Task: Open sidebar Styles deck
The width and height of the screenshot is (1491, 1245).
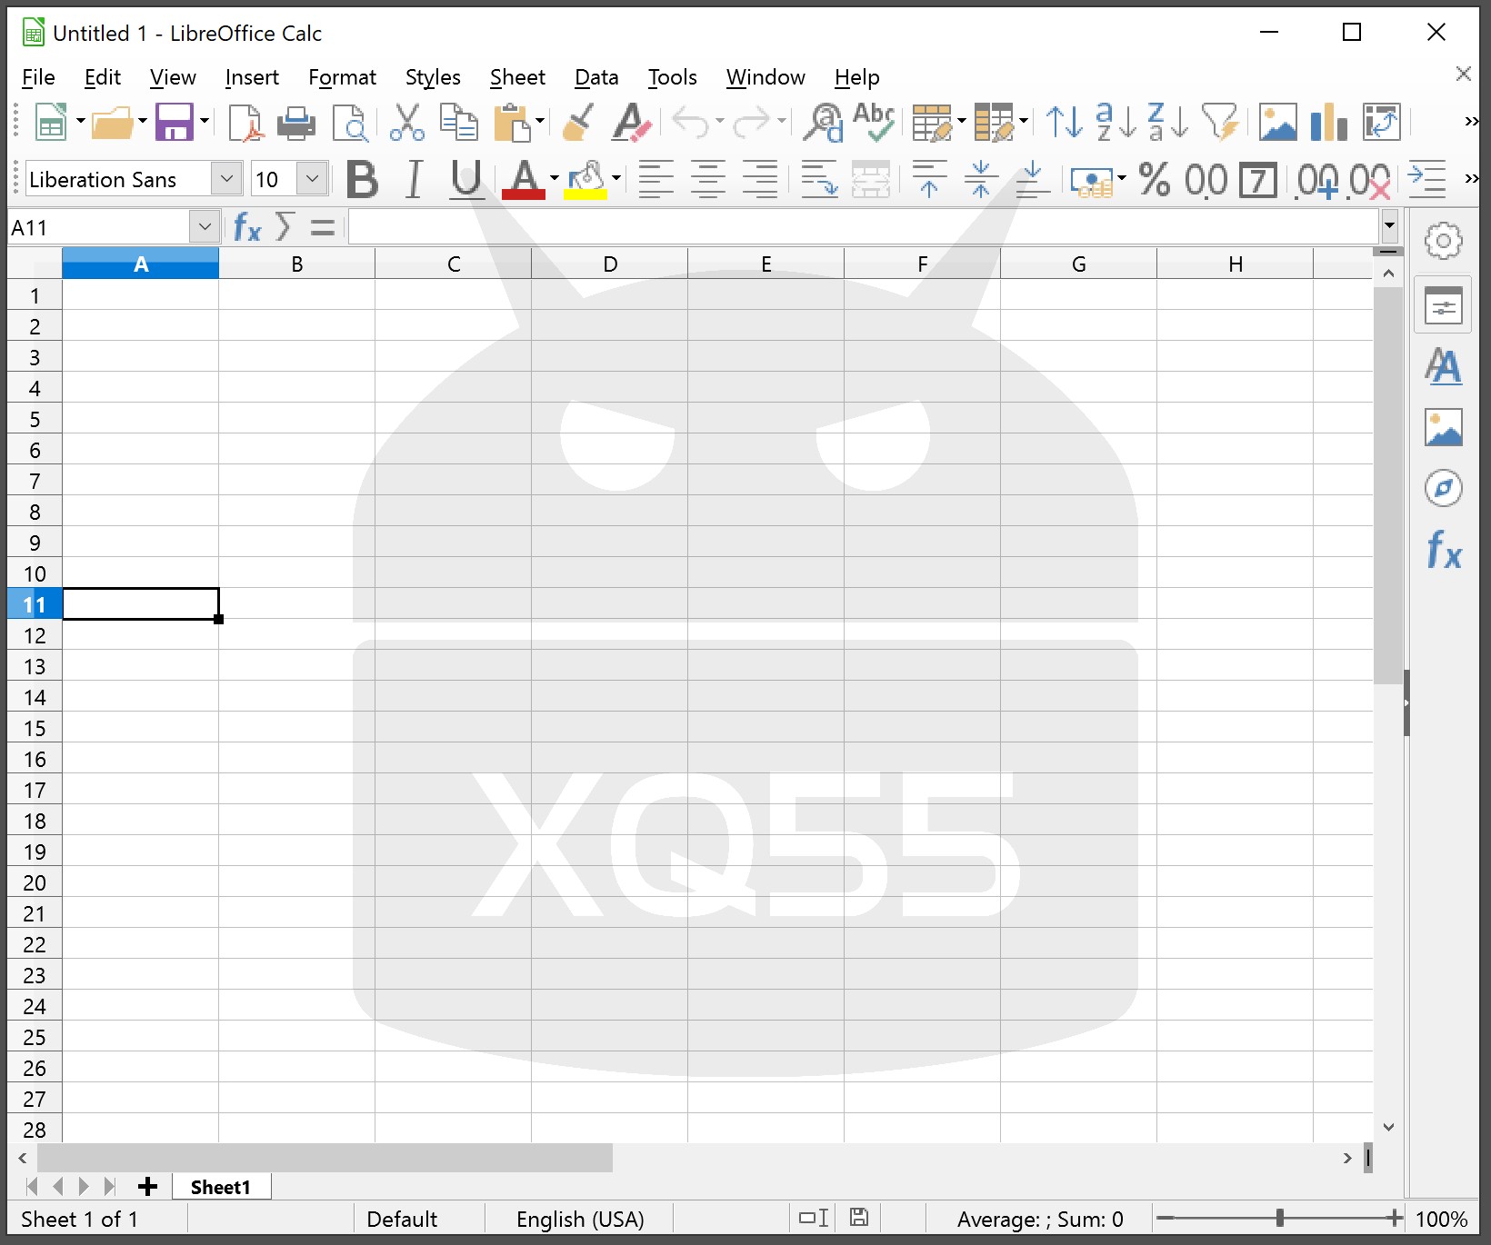Action: (x=1443, y=365)
